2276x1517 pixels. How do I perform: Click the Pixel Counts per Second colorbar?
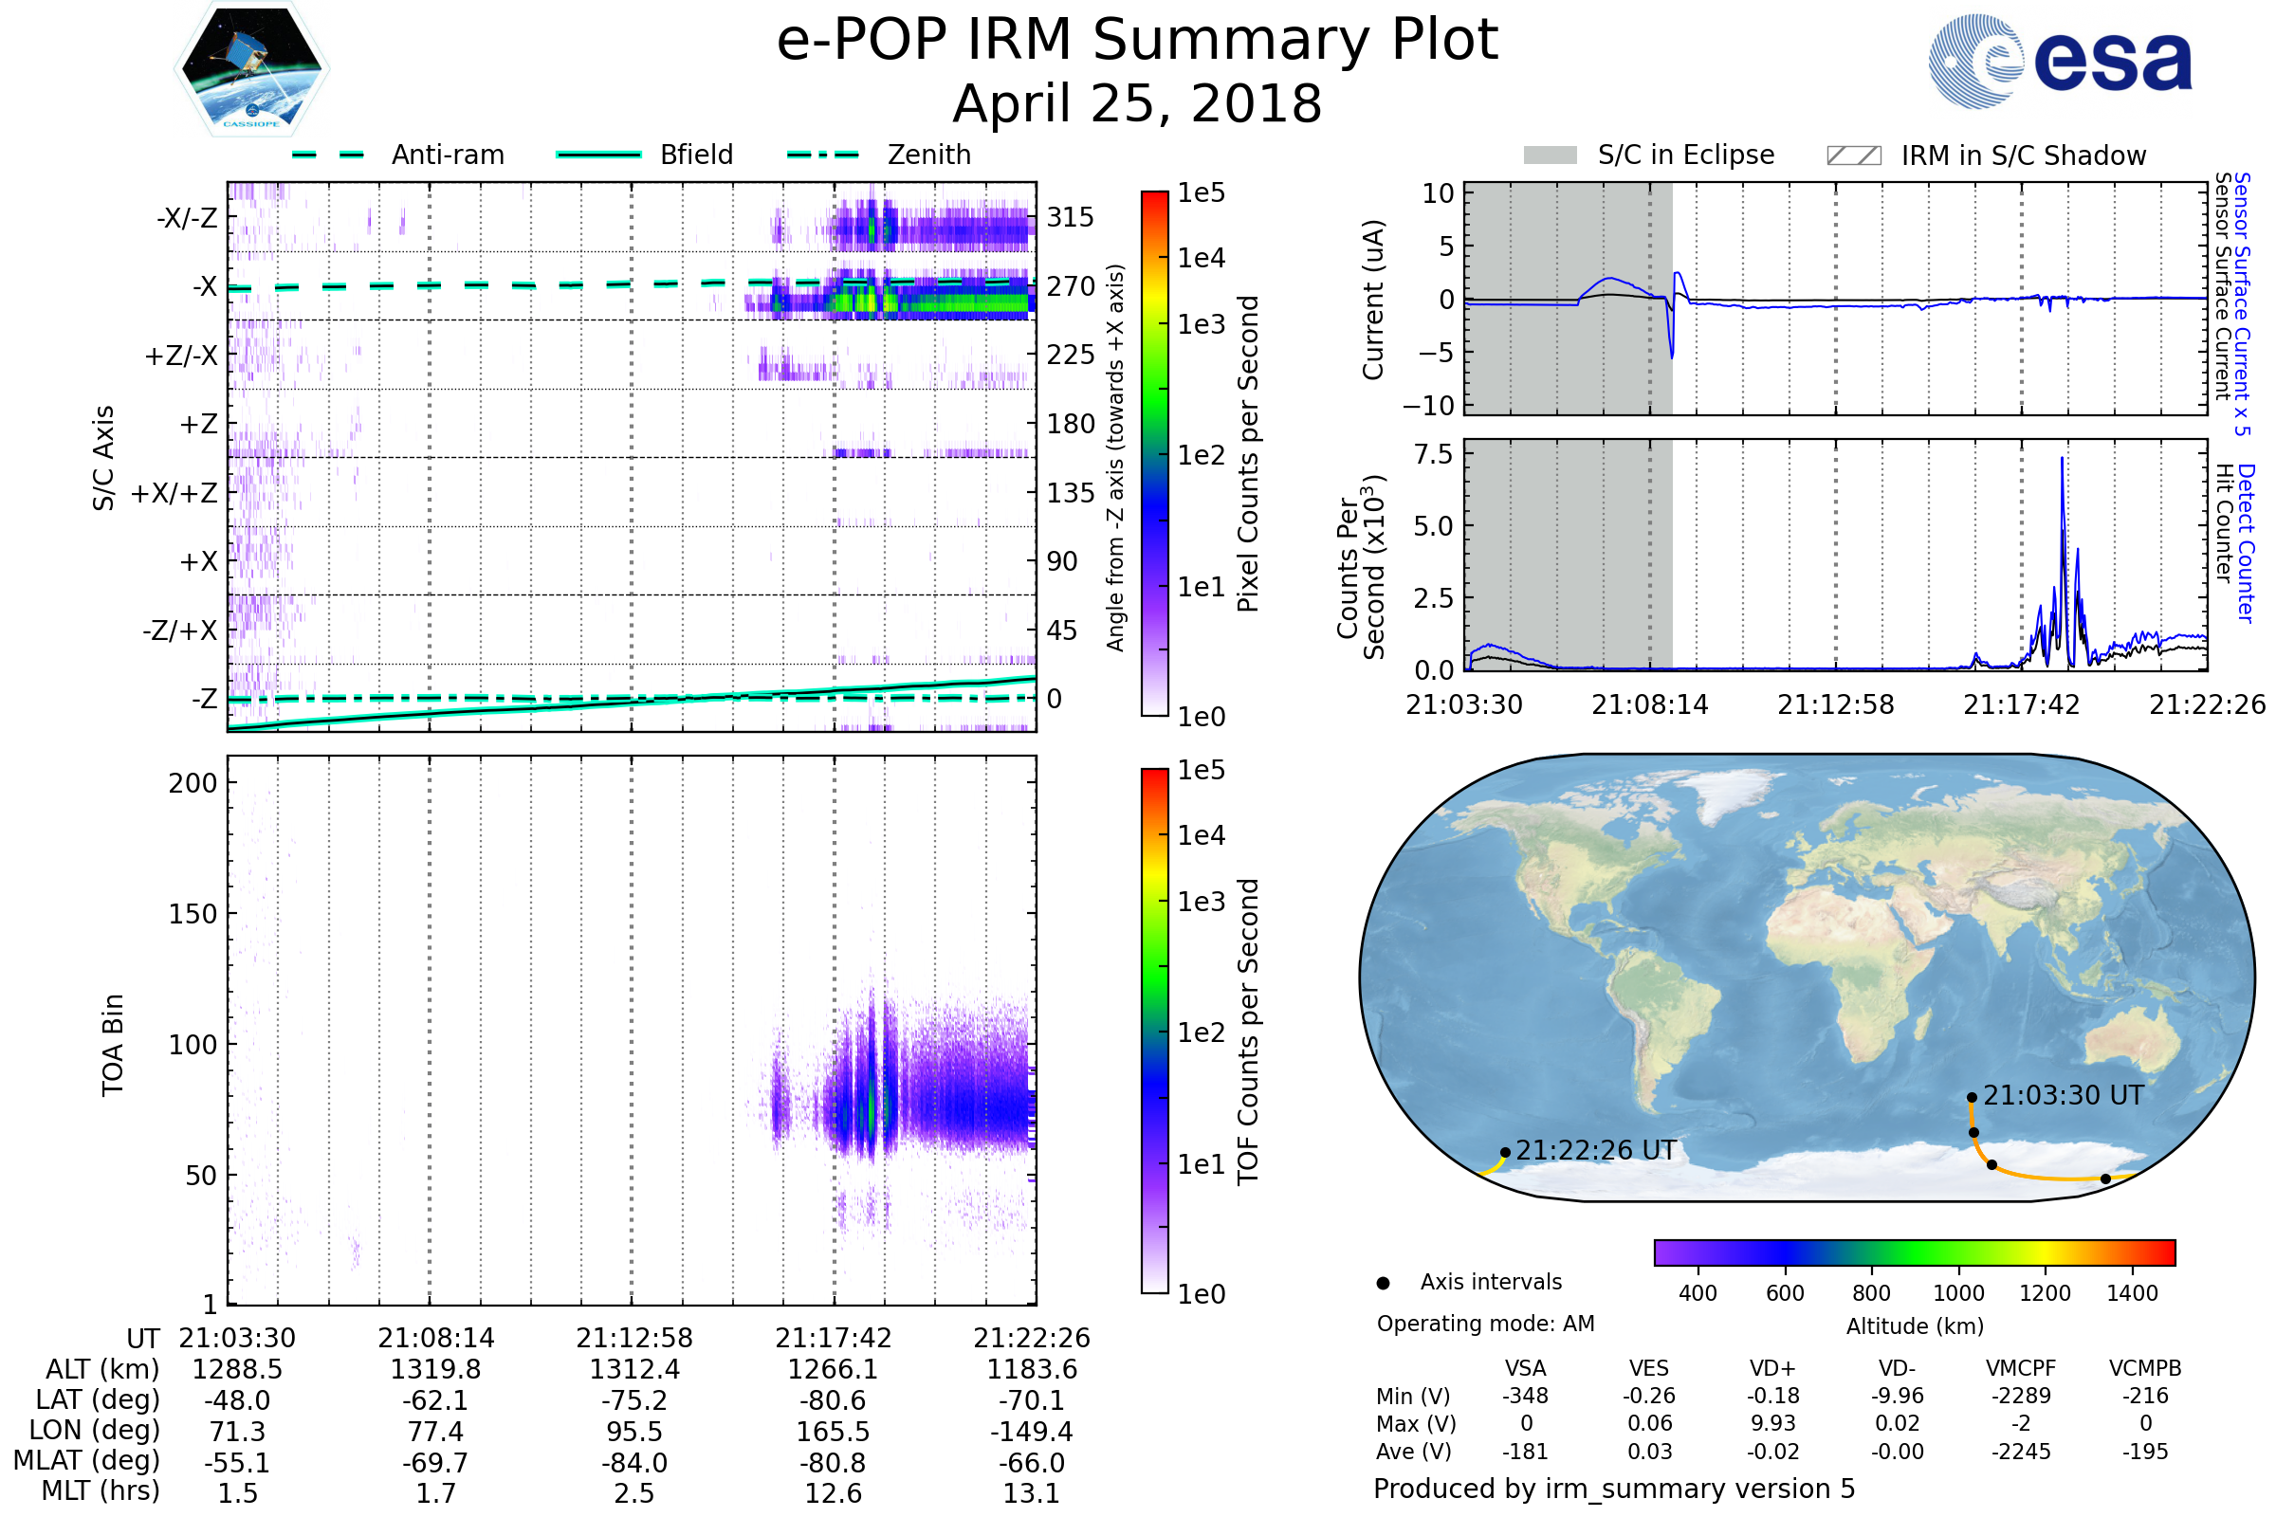(1154, 453)
